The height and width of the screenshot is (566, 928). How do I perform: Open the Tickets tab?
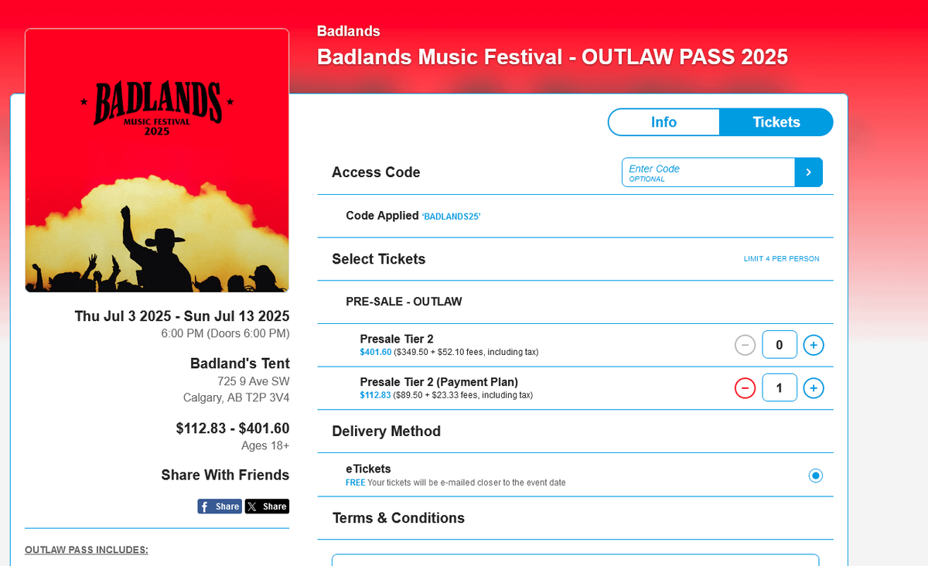776,122
